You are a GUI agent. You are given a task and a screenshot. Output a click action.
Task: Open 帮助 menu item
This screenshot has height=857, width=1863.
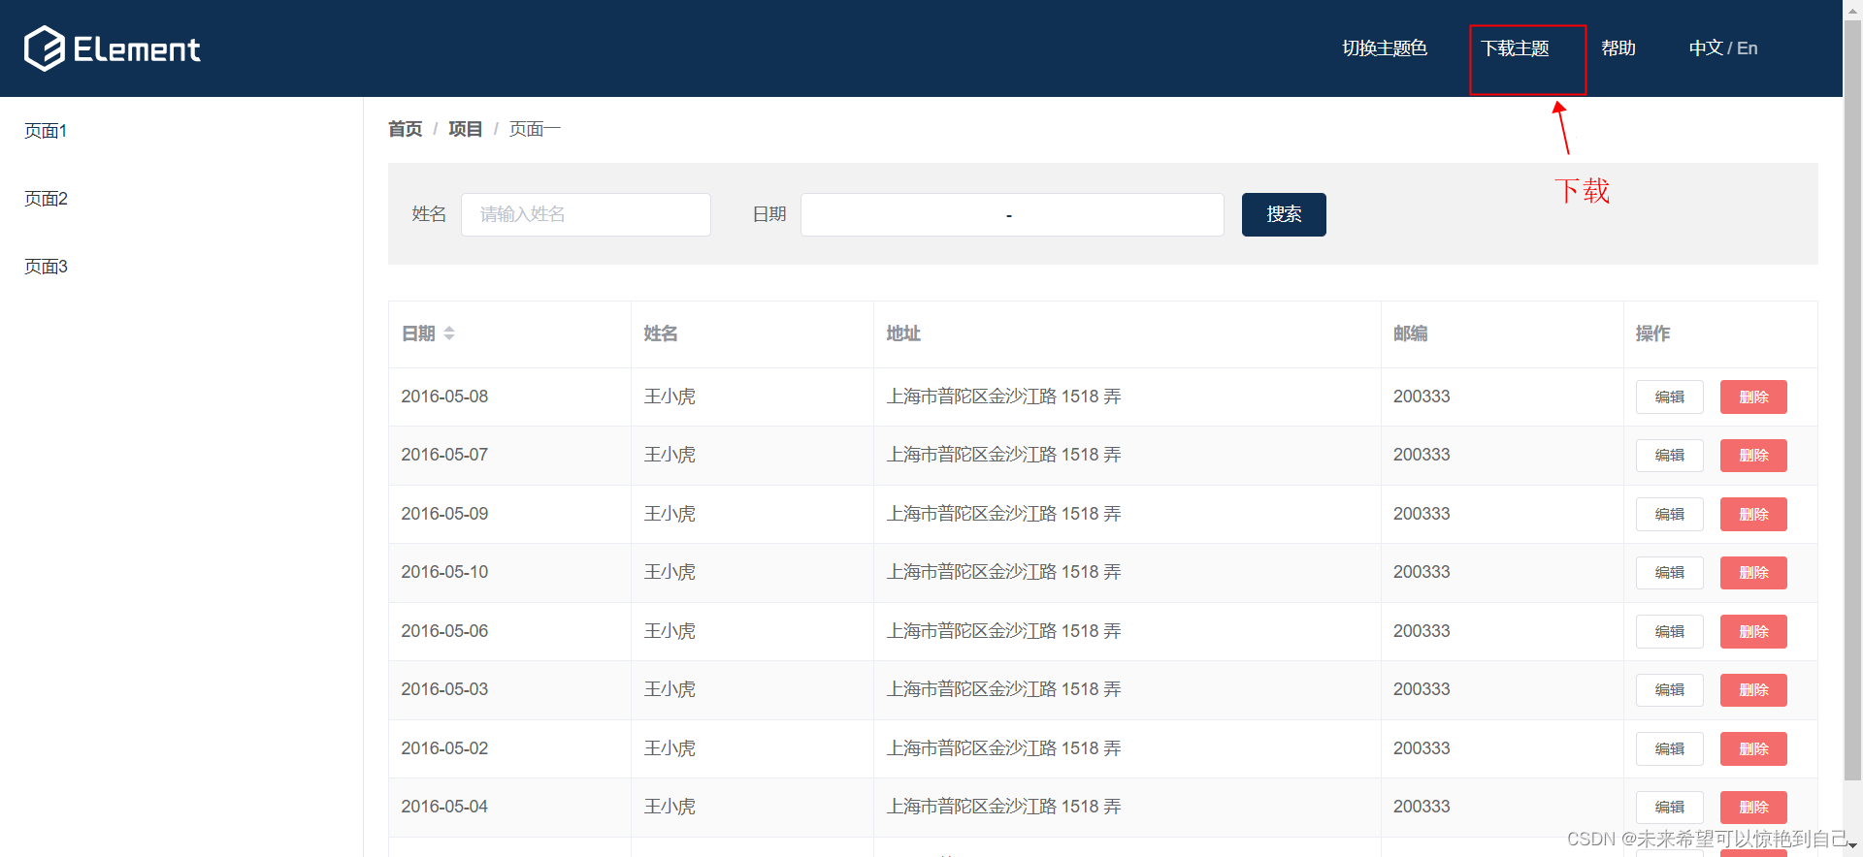pyautogui.click(x=1618, y=48)
